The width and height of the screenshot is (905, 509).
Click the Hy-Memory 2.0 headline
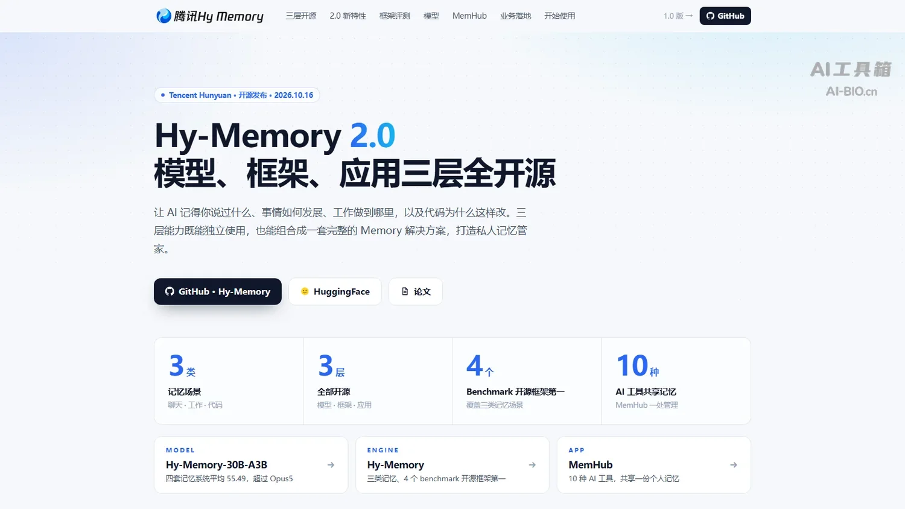275,136
